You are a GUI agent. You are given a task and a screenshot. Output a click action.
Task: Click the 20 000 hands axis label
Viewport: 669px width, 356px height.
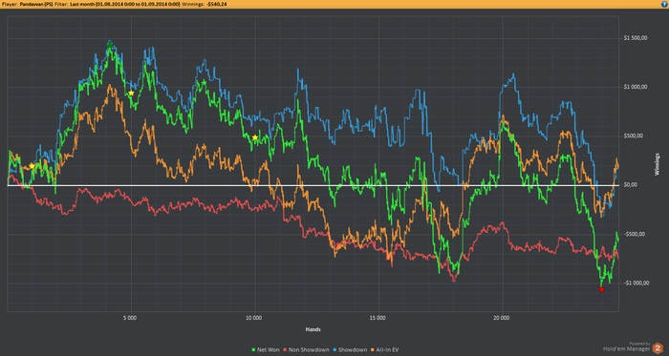point(502,317)
